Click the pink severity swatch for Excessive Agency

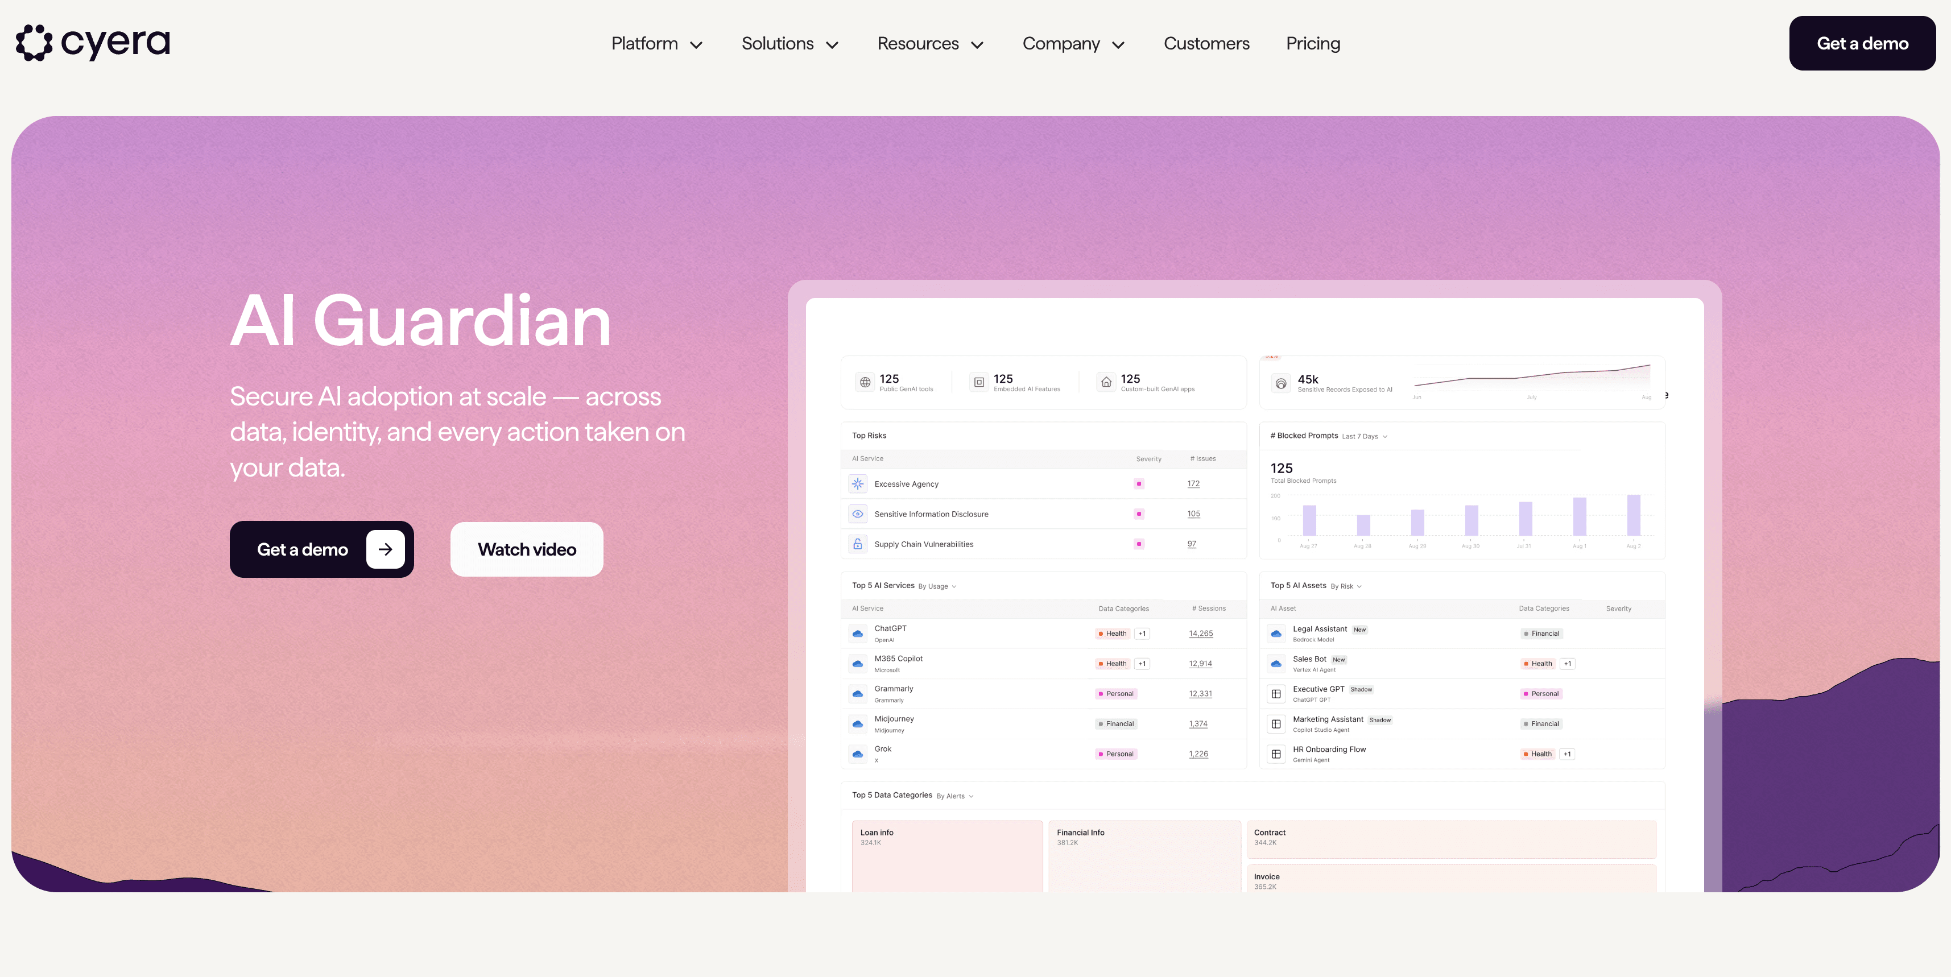point(1139,483)
